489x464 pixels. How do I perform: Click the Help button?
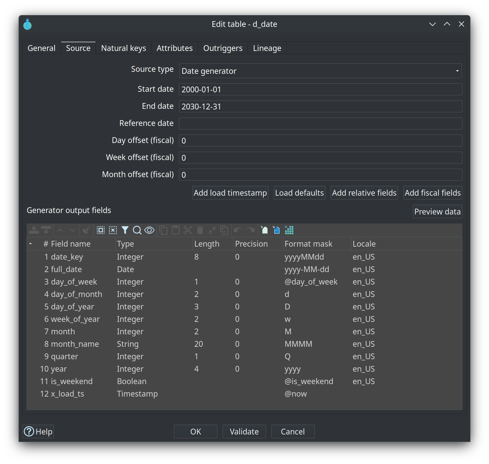[38, 432]
